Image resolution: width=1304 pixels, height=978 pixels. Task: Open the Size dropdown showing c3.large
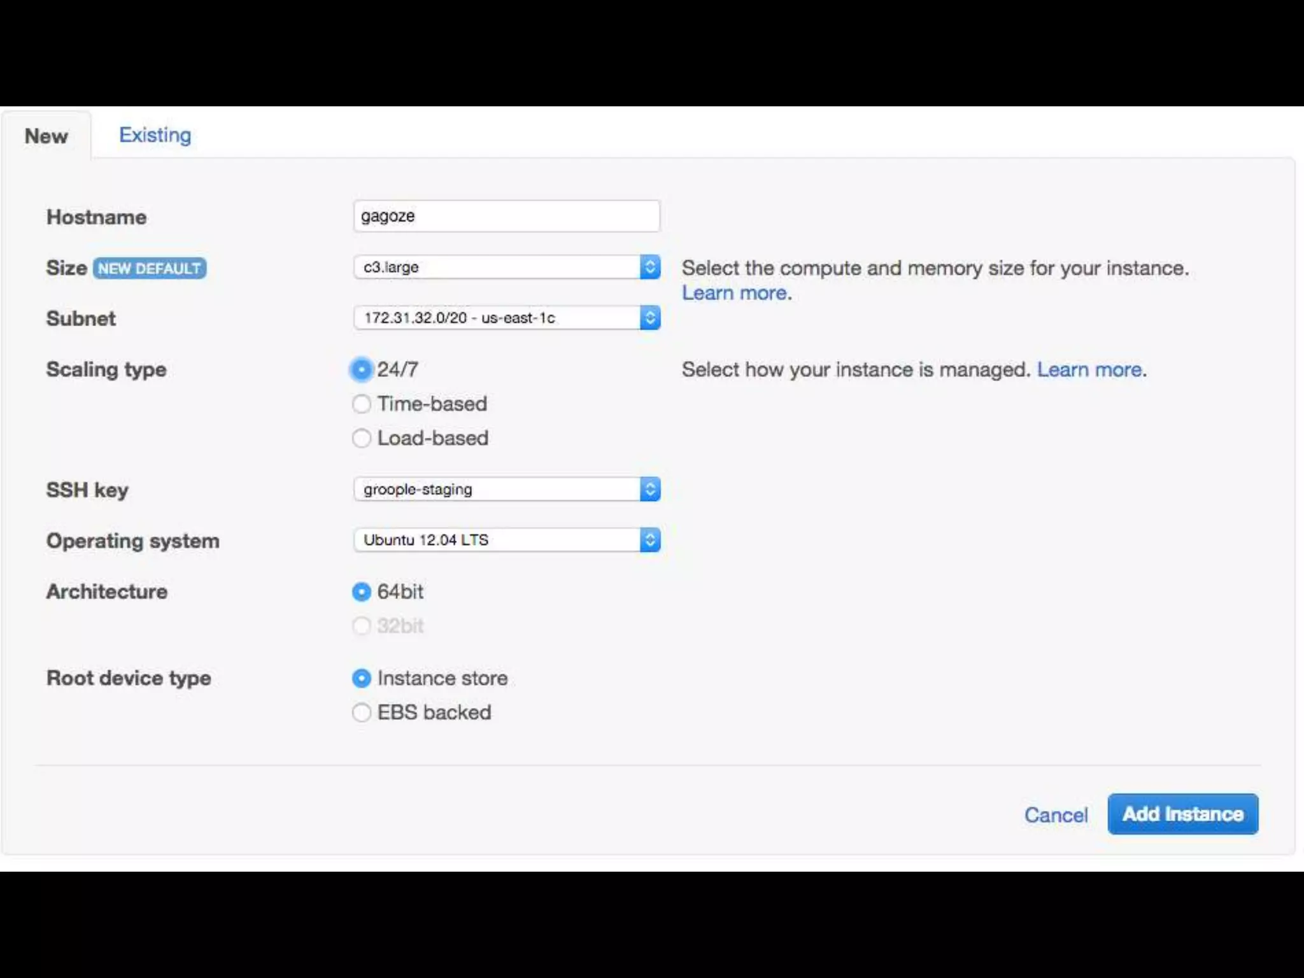[x=497, y=267]
